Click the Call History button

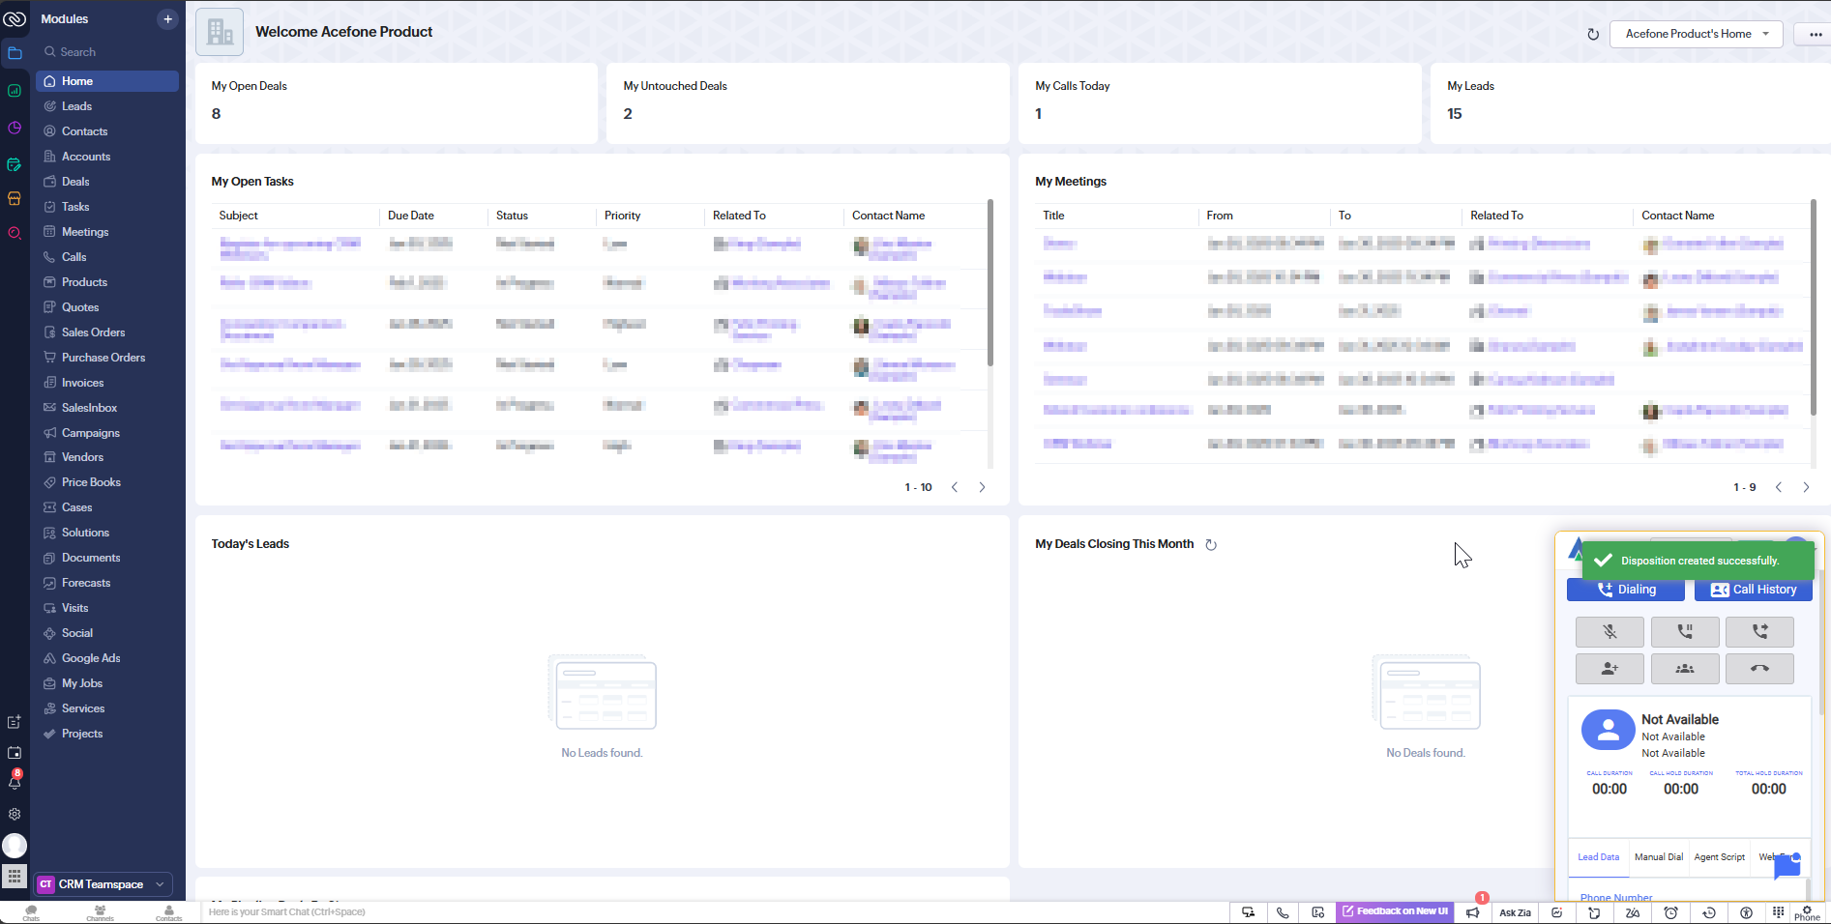[1754, 590]
